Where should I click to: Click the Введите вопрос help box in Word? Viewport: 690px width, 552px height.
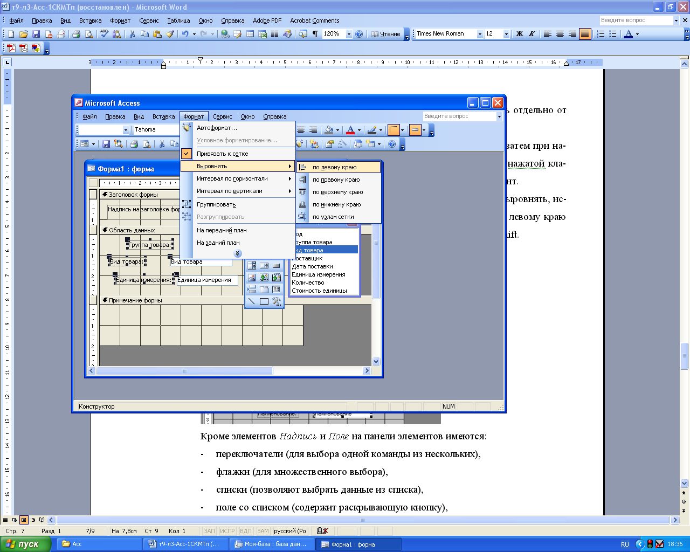(636, 20)
